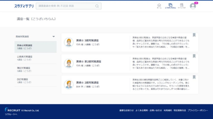213x119 pixels.
Task: Open 利用規約 footer link
Action: coord(168,110)
